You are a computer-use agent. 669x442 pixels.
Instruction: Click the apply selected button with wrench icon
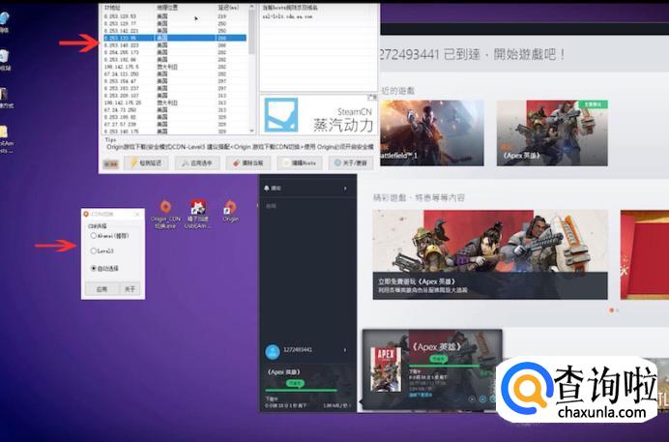pyautogui.click(x=197, y=163)
